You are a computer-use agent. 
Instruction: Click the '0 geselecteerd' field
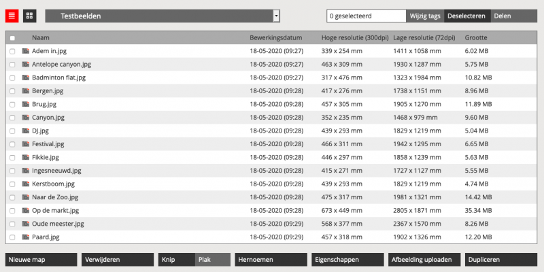tap(366, 16)
